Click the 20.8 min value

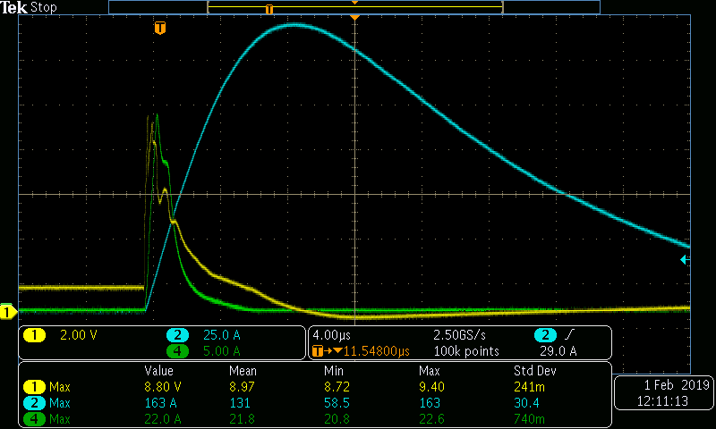click(x=337, y=419)
